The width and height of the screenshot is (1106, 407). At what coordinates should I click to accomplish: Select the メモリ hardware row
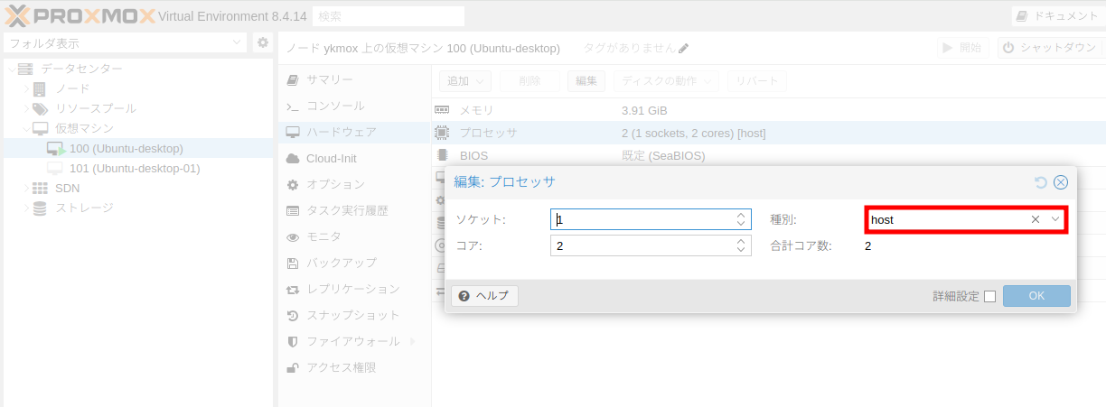tap(769, 110)
